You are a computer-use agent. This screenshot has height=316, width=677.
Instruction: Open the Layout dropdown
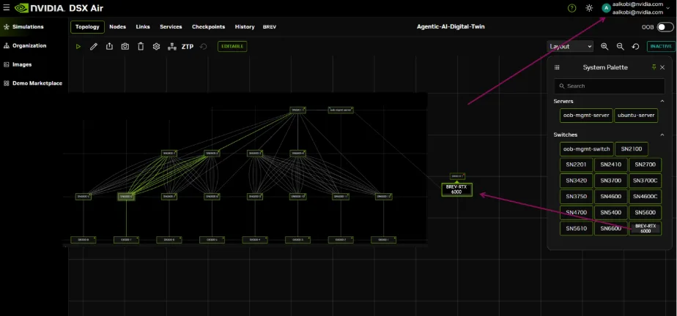tap(570, 47)
